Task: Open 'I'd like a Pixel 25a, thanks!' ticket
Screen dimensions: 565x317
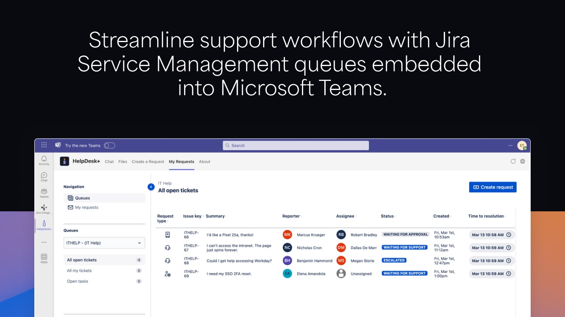Action: coord(230,235)
